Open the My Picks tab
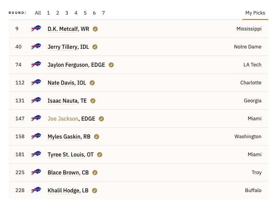The image size is (276, 209). coord(255,13)
